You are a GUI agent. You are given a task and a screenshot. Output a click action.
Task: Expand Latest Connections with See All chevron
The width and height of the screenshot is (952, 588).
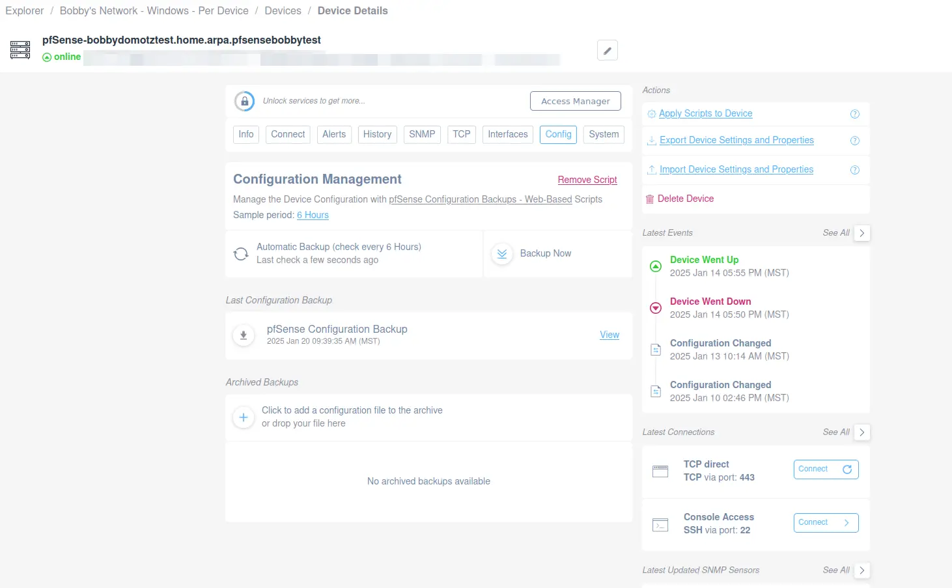(862, 432)
